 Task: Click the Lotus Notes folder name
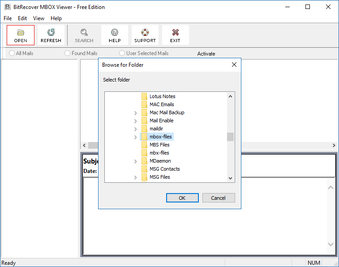click(163, 96)
